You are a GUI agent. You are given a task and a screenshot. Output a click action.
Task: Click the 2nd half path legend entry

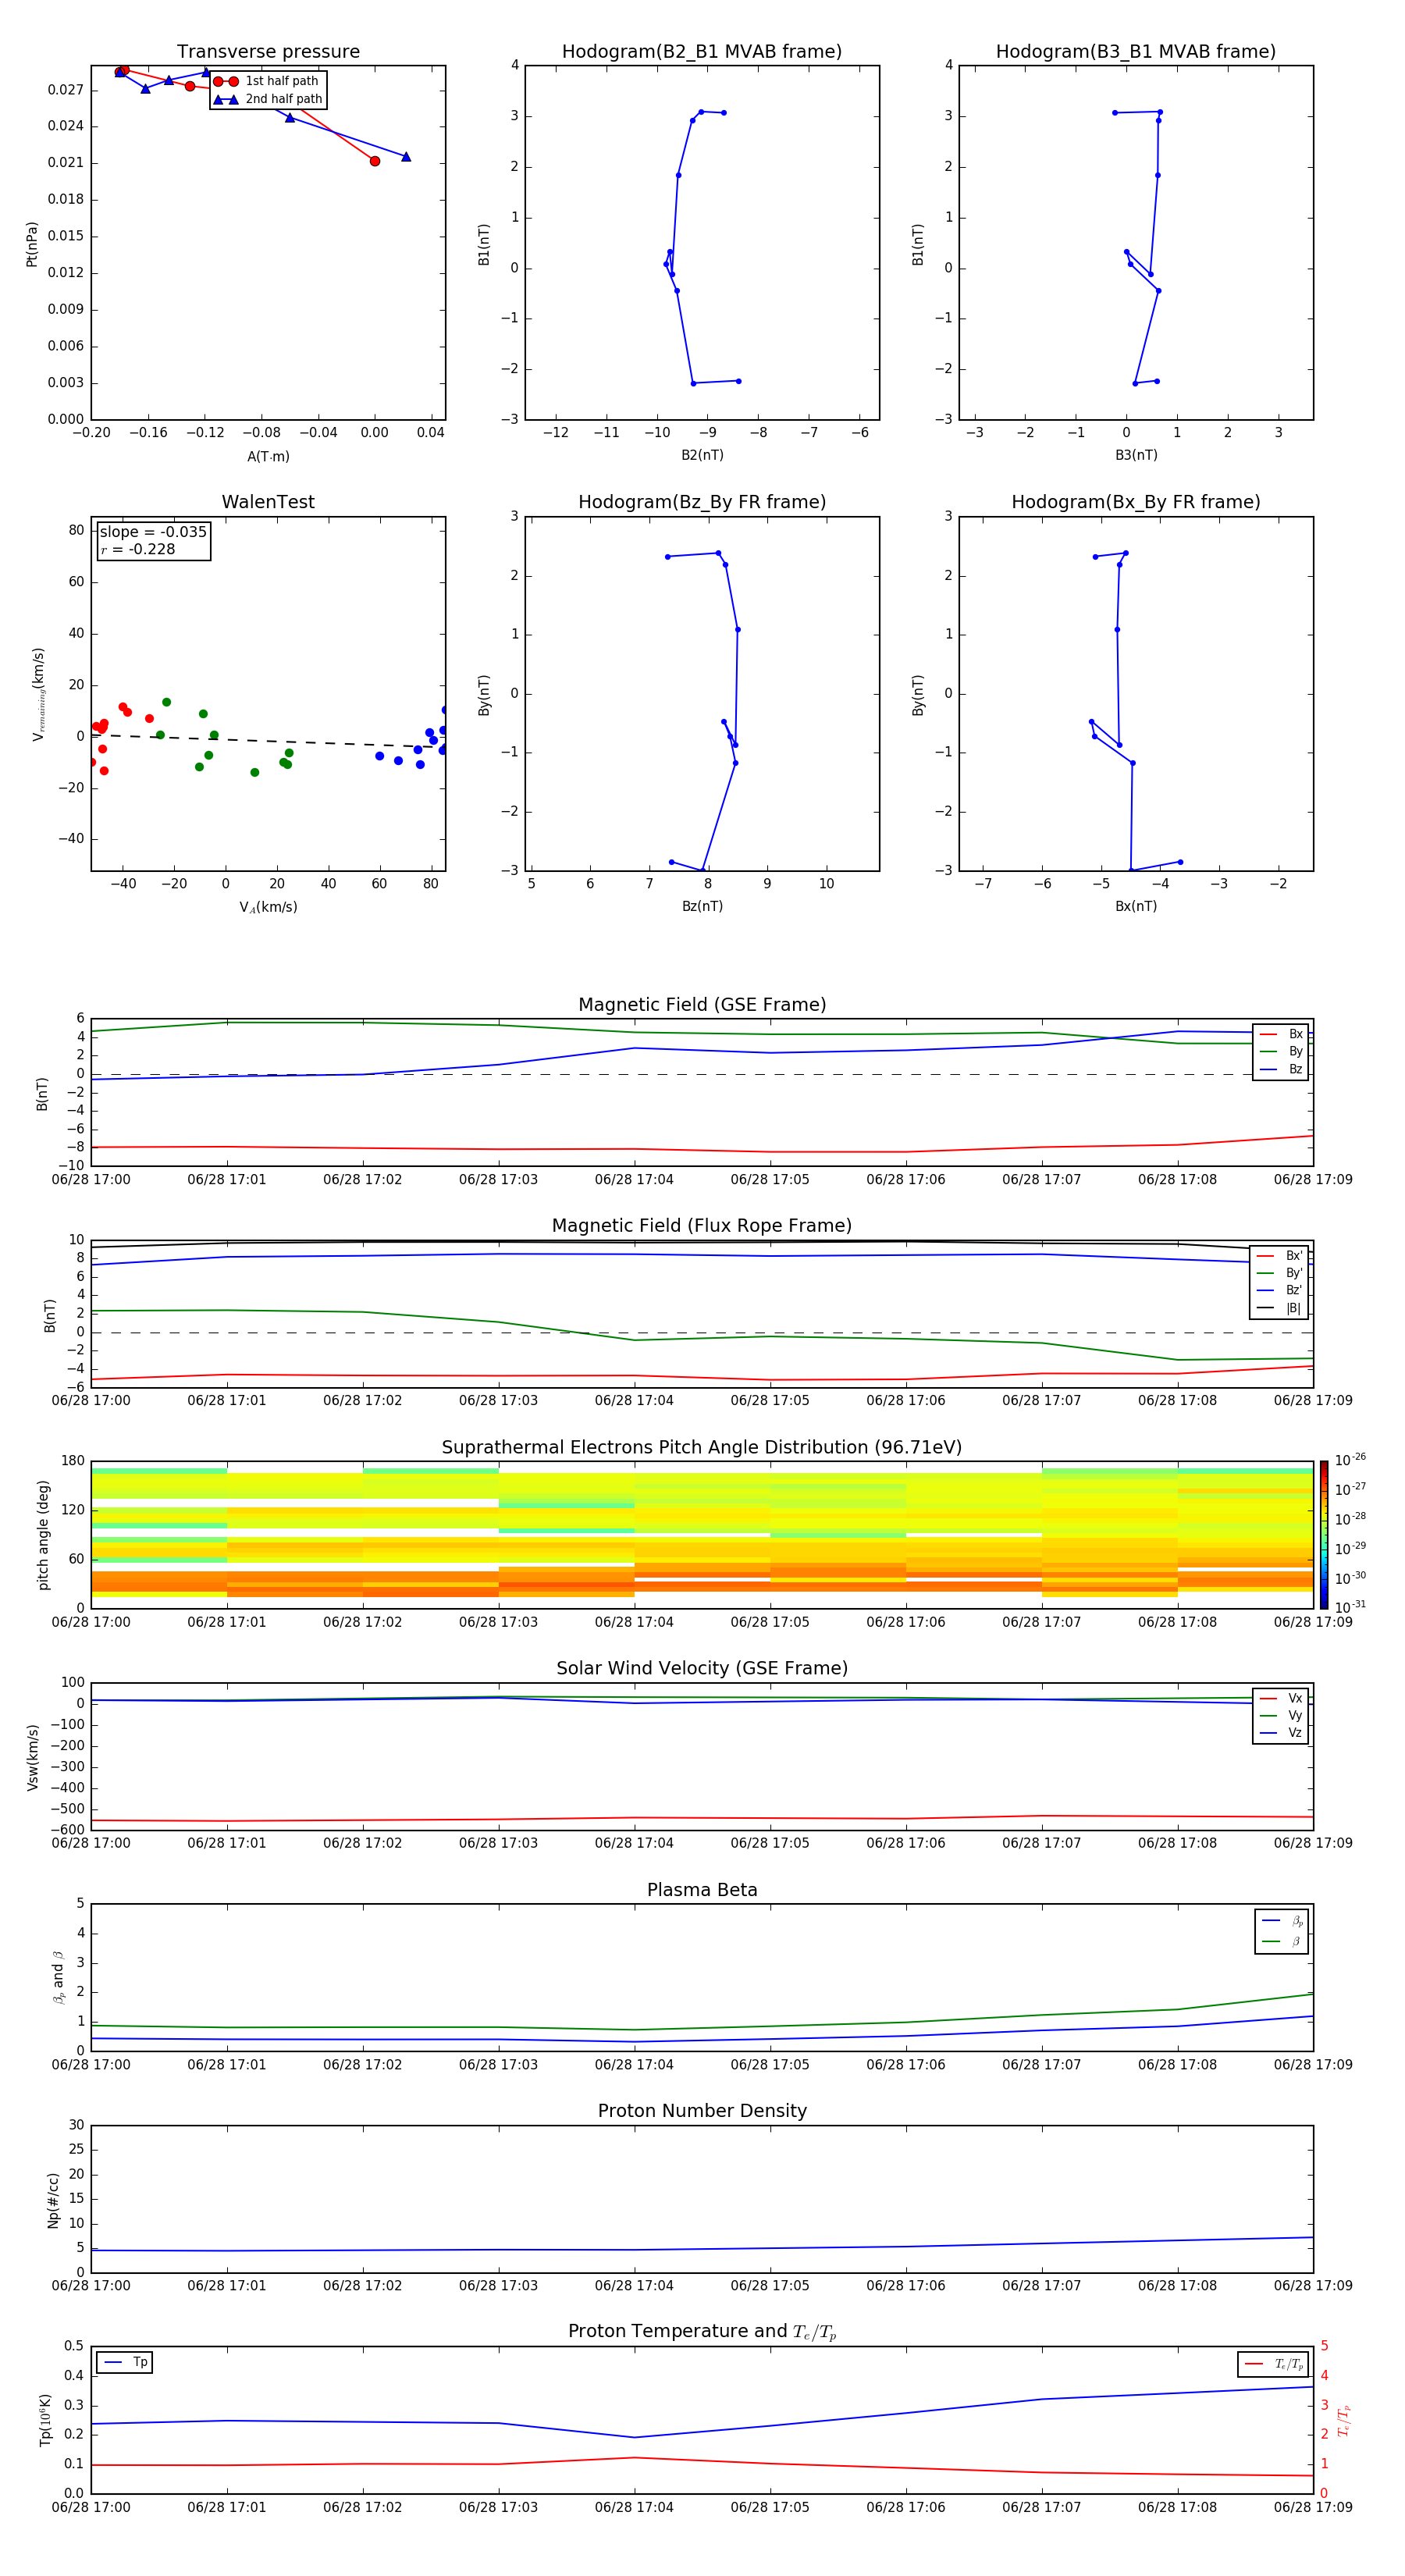coord(267,99)
